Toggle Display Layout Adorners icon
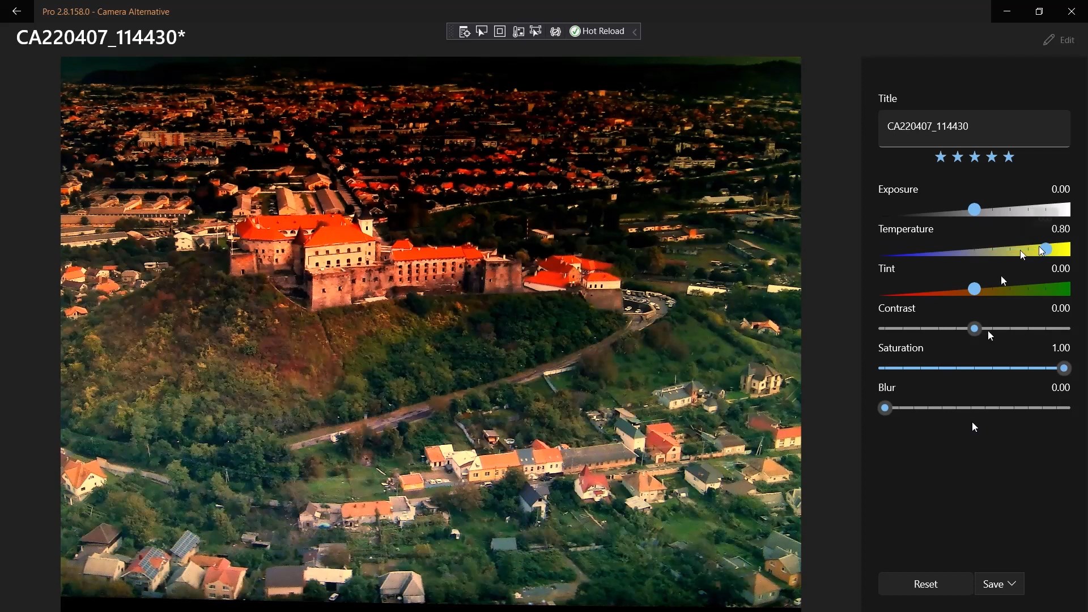 (500, 32)
